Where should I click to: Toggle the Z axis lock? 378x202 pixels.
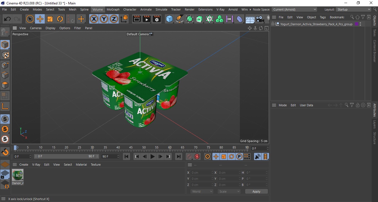[114, 19]
